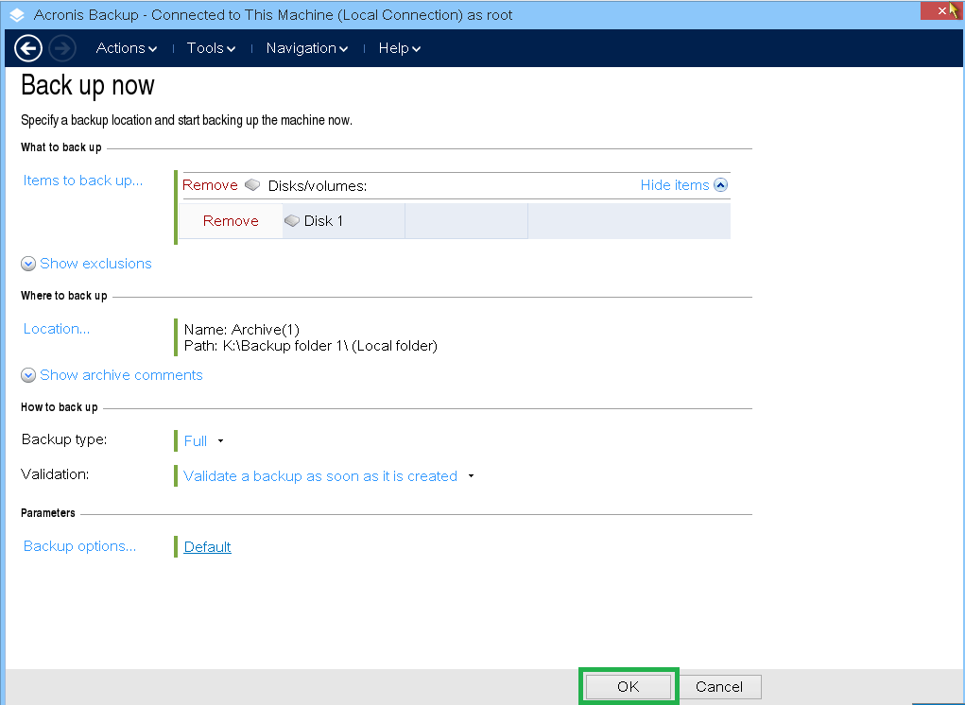
Task: Open the Help menu
Action: [x=399, y=48]
